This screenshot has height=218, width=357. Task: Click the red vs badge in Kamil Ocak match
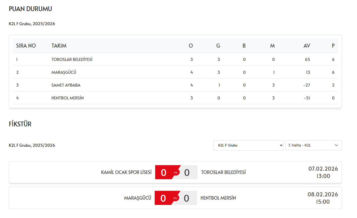[176, 172]
